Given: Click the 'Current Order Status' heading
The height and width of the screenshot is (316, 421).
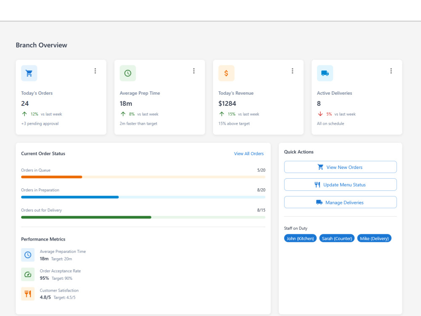Looking at the screenshot, I should [43, 154].
